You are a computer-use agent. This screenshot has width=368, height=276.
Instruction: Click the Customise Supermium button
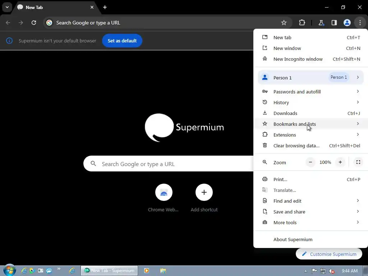(329, 254)
